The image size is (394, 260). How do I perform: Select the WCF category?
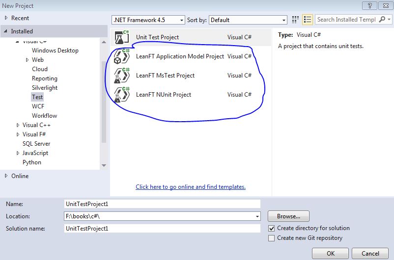click(x=38, y=106)
